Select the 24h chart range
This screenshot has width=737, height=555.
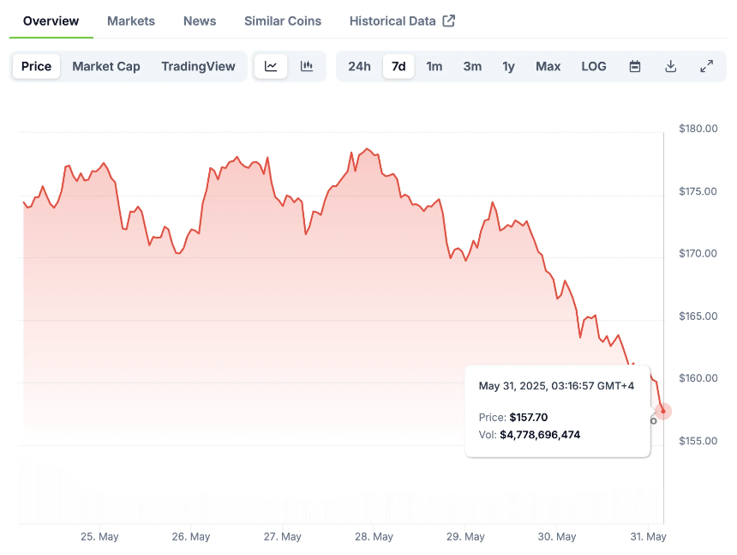[359, 66]
